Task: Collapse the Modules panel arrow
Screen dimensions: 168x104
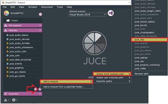Action: [40, 30]
